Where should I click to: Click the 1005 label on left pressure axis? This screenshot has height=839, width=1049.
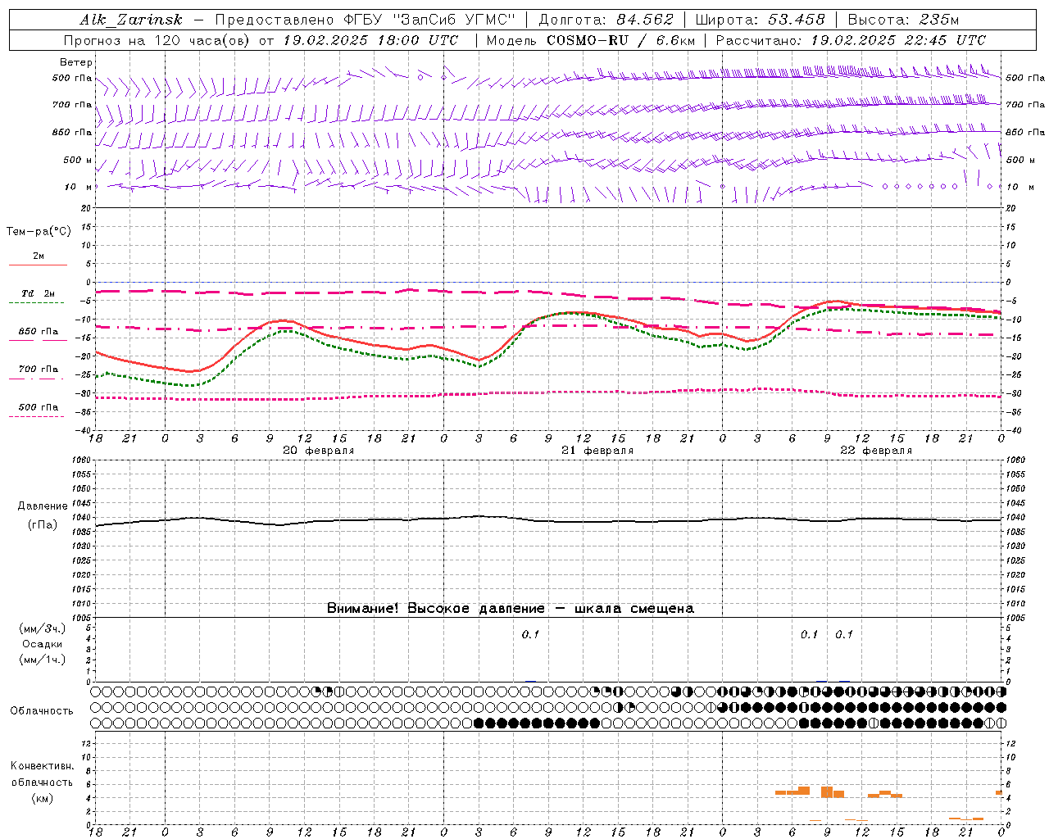click(81, 618)
